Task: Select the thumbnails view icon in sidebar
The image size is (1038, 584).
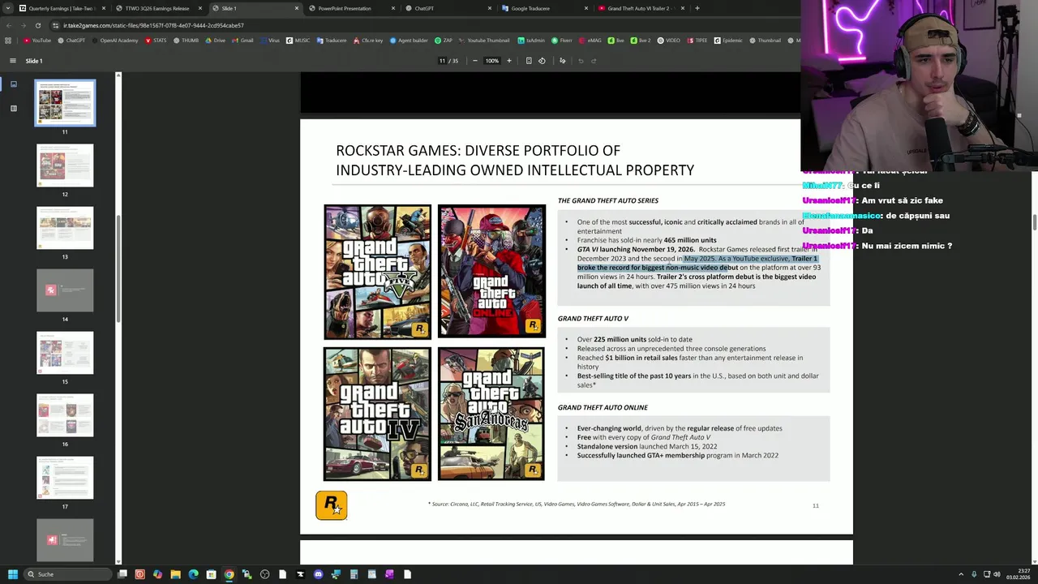Action: pos(13,84)
